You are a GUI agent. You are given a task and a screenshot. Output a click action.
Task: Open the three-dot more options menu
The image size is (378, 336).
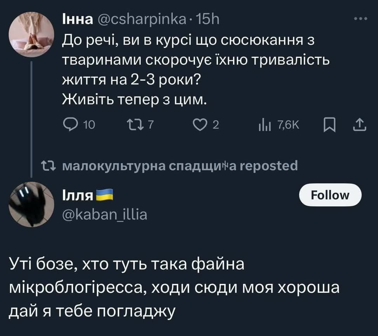tap(360, 19)
